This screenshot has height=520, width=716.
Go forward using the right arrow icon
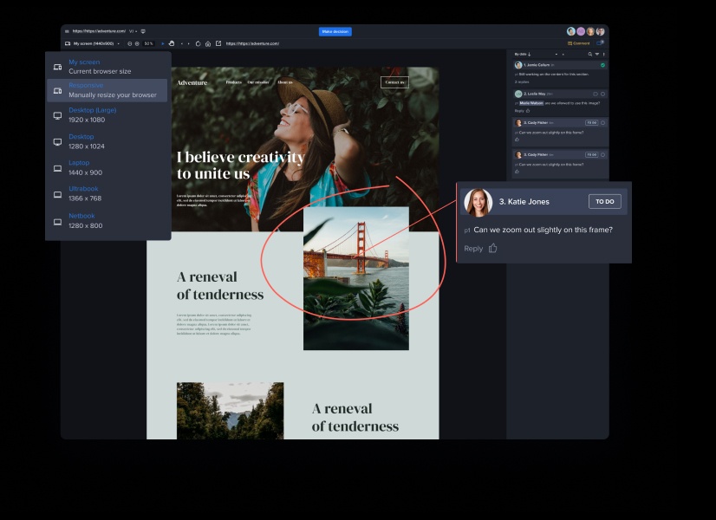(189, 44)
